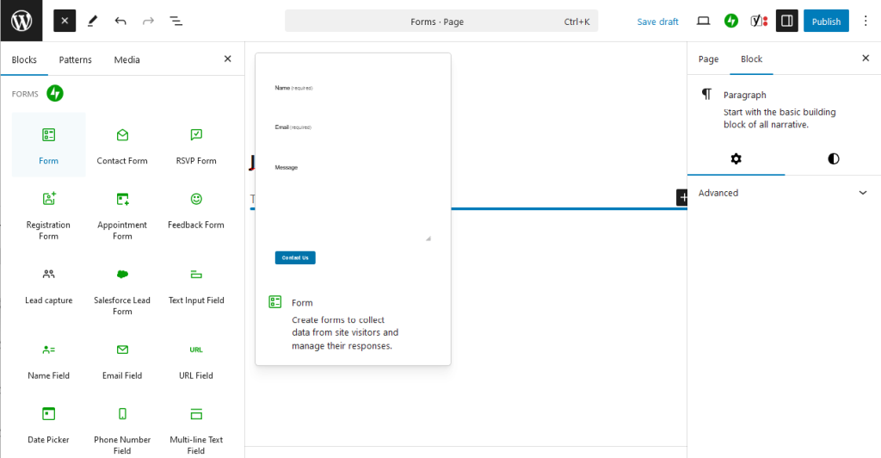
Task: Click the "Name (required)" label in preview
Action: [293, 88]
